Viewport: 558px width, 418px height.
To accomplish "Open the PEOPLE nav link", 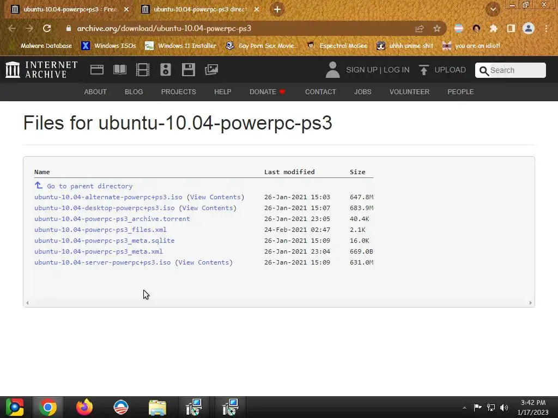I will point(460,91).
